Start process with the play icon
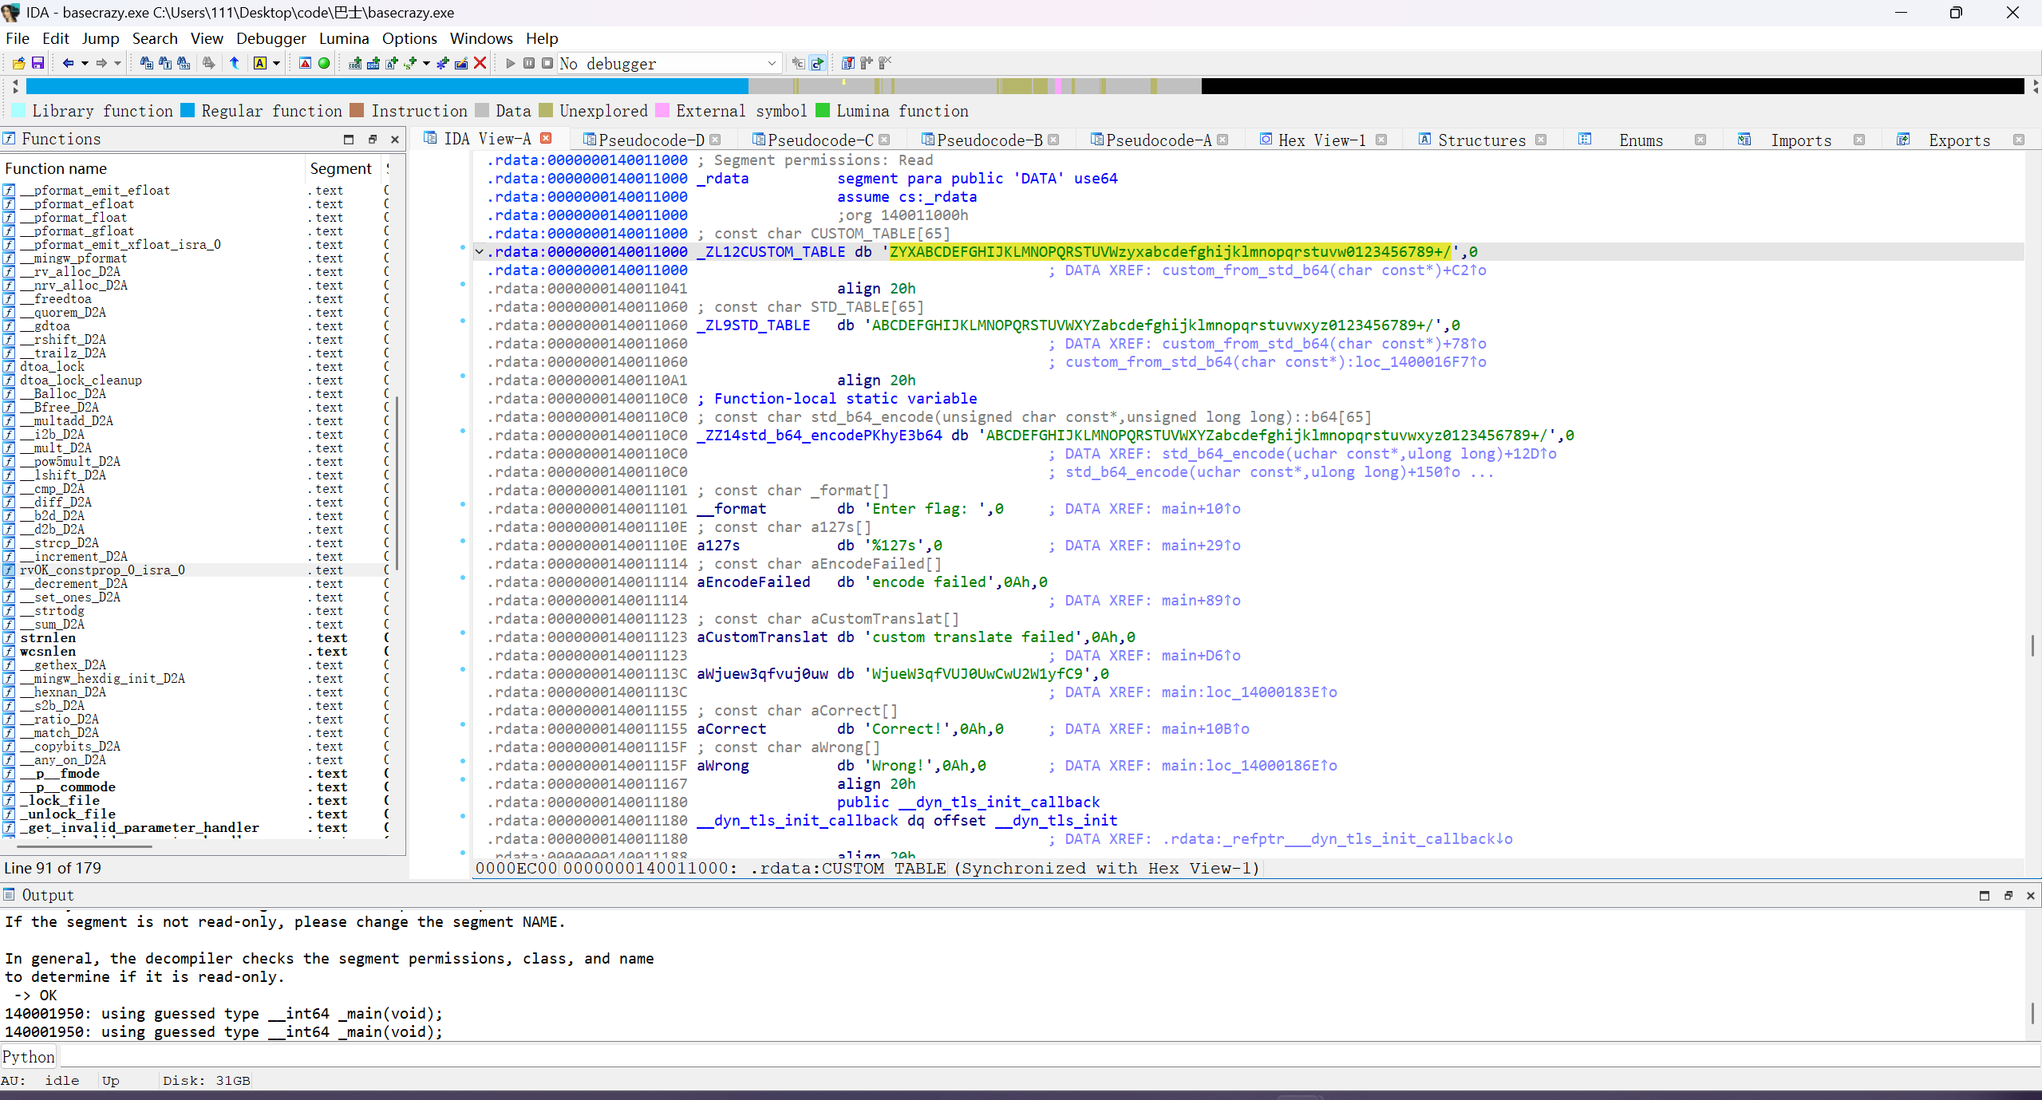2042x1100 pixels. [511, 63]
